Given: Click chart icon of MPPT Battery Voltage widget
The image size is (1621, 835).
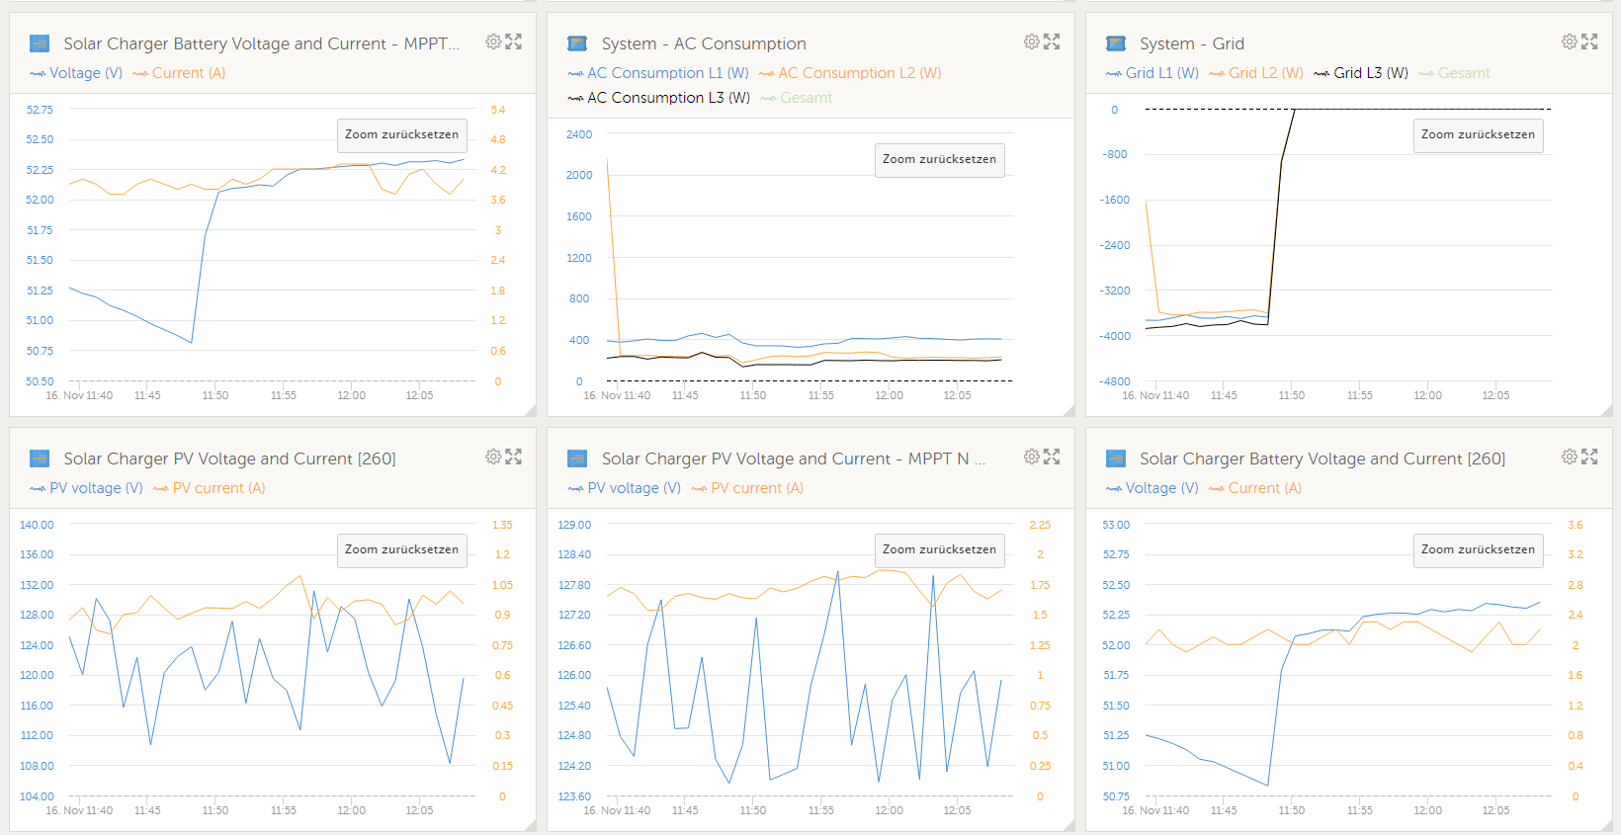Looking at the screenshot, I should pos(40,43).
